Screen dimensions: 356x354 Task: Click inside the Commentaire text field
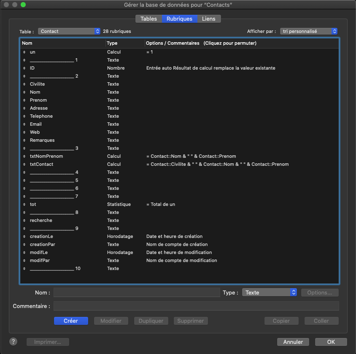196,306
